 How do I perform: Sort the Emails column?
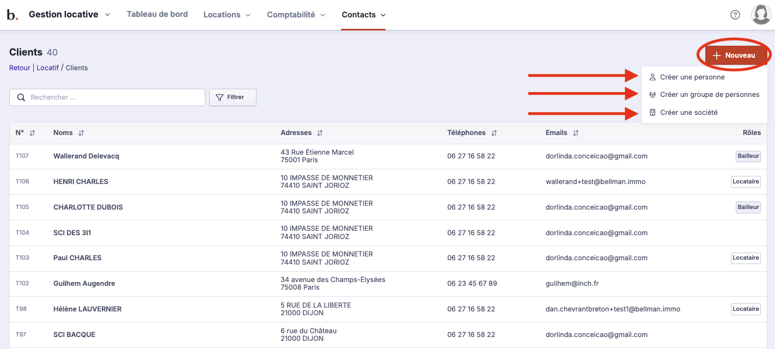click(576, 133)
